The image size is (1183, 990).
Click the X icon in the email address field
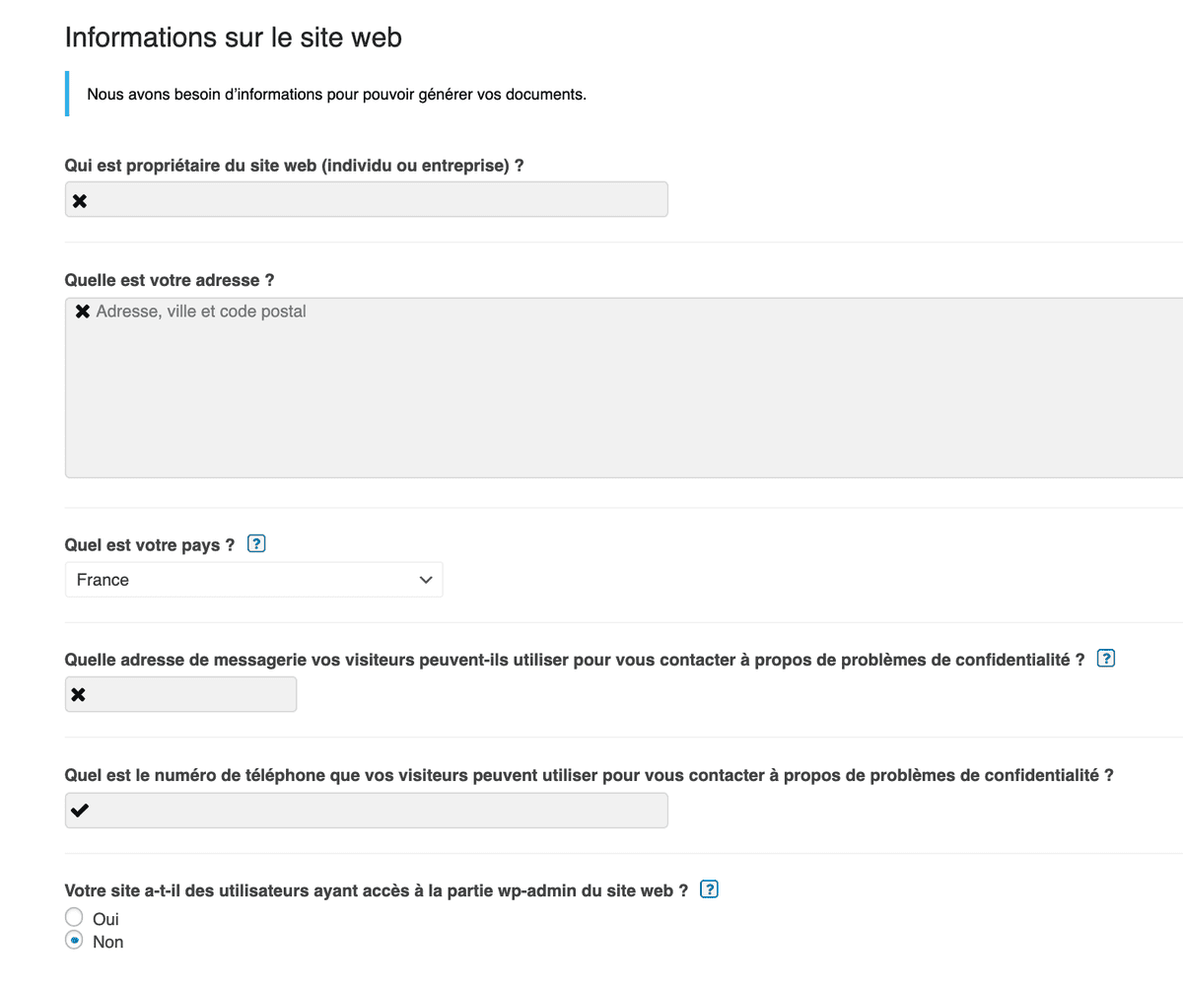[79, 693]
